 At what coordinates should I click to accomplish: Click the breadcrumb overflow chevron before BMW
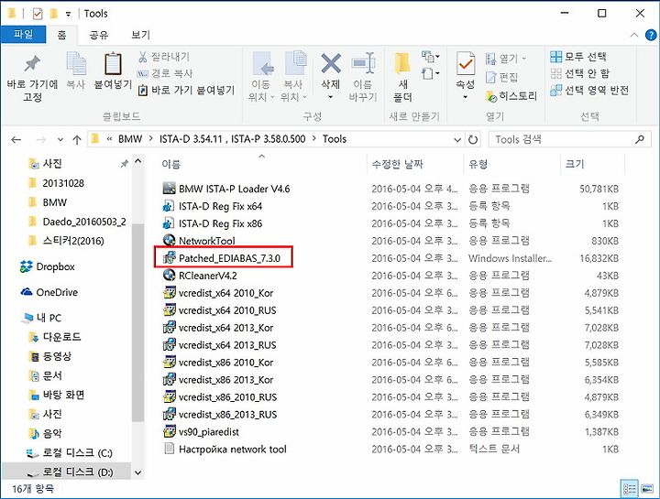109,139
